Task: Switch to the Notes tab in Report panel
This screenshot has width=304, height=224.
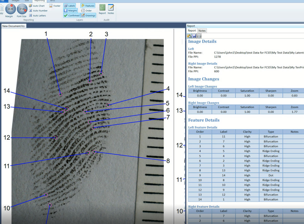Action: [x=202, y=30]
